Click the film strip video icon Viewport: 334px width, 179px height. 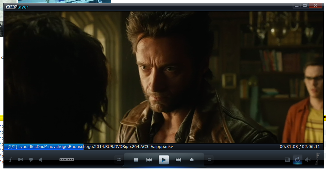[287, 160]
